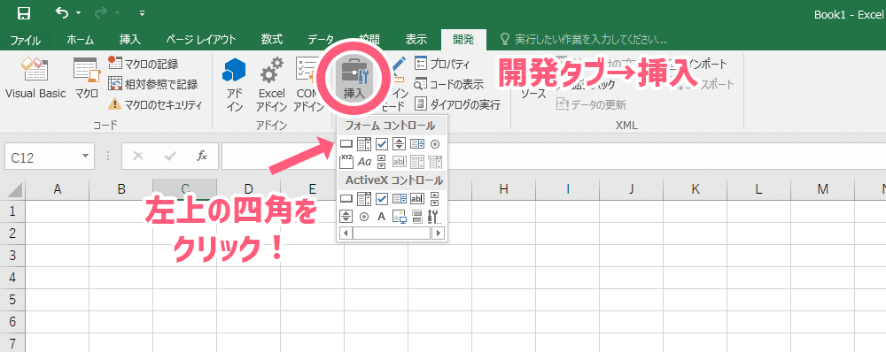The width and height of the screenshot is (886, 352).
Task: Click the Select All corner triangle
Action: pos(12,189)
